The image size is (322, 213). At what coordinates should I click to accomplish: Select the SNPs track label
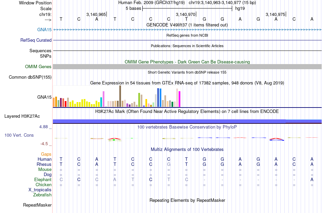tap(46, 56)
